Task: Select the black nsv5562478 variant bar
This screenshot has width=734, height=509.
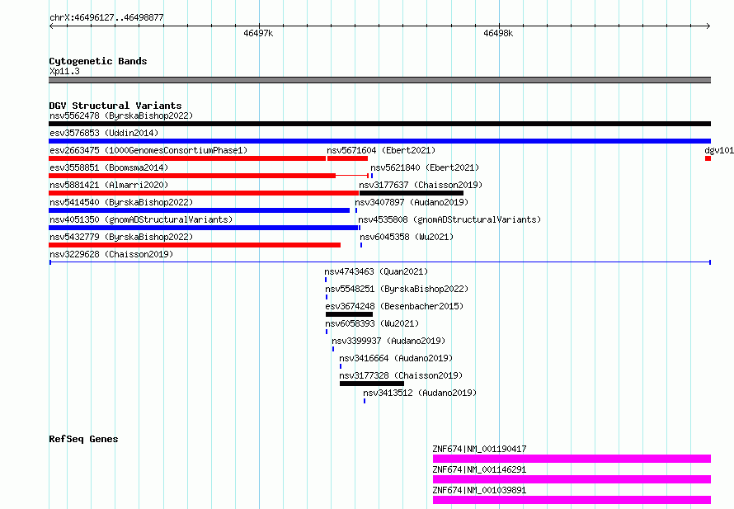Action: [379, 124]
